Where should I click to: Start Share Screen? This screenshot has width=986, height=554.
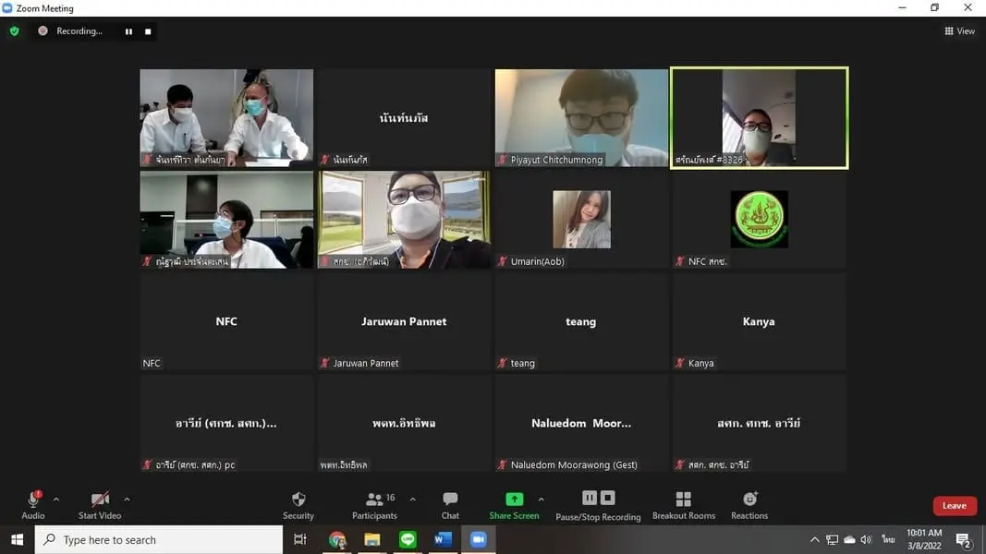point(514,505)
